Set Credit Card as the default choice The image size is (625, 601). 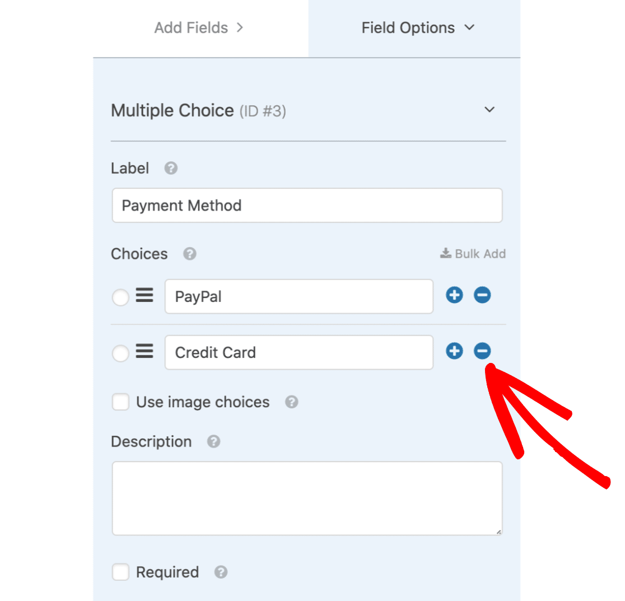pos(120,353)
